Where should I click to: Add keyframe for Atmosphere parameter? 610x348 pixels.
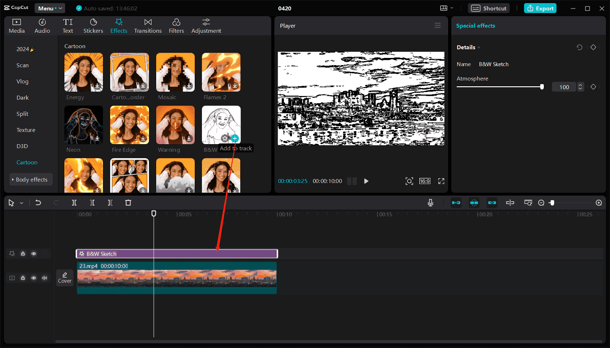593,87
